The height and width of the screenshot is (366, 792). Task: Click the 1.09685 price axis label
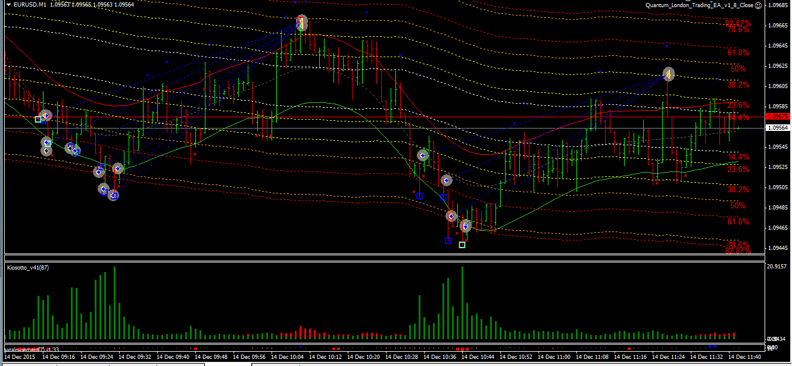(x=778, y=5)
